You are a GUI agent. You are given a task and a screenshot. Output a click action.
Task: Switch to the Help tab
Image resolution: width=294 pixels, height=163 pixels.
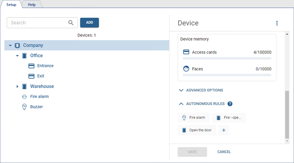pos(32,4)
